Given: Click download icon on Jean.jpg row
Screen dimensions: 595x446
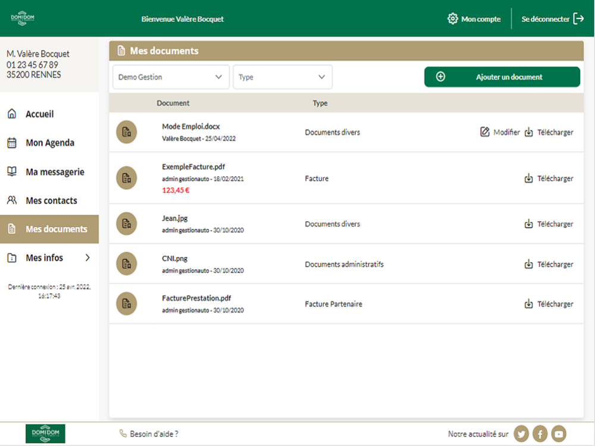Looking at the screenshot, I should click(528, 224).
